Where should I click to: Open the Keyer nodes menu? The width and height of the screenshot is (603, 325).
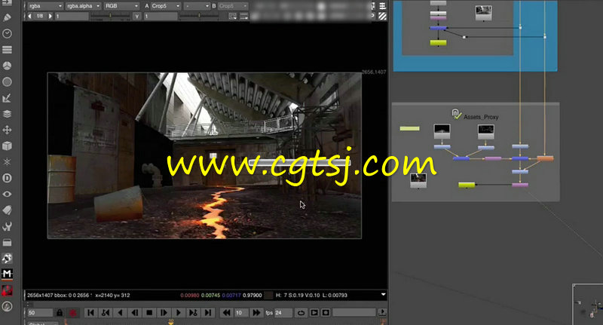pos(7,98)
